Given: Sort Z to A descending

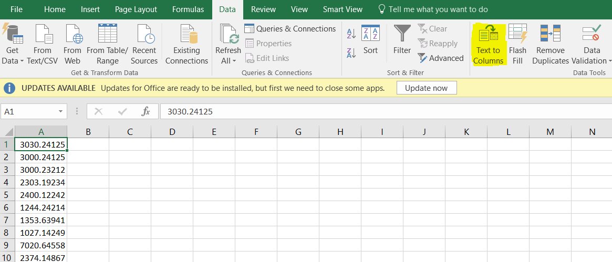Looking at the screenshot, I should (351, 53).
